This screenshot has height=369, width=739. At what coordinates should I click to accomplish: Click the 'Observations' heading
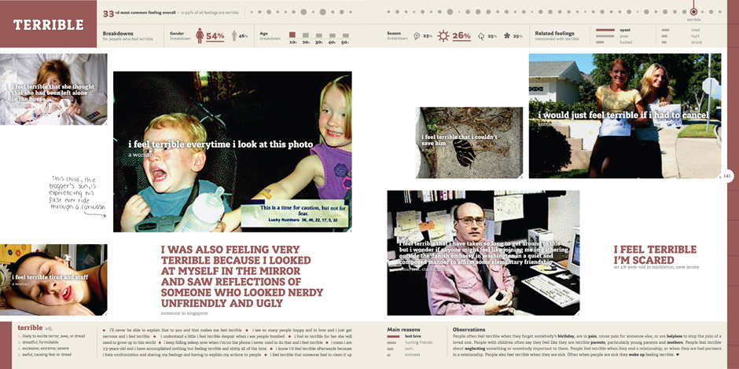469,330
